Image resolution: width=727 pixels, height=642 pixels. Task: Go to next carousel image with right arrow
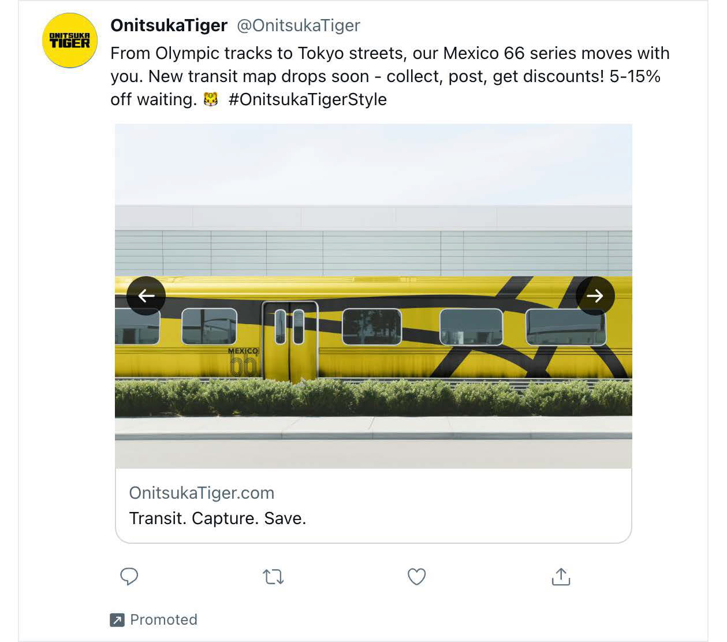pos(595,296)
